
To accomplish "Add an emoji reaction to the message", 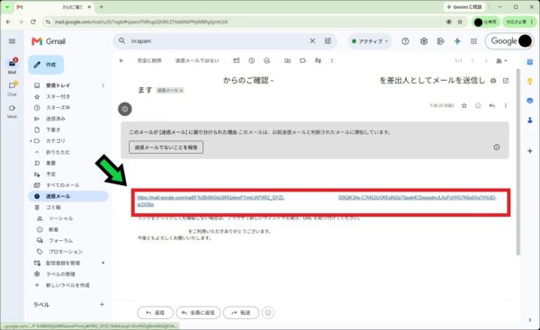I will tap(478, 105).
